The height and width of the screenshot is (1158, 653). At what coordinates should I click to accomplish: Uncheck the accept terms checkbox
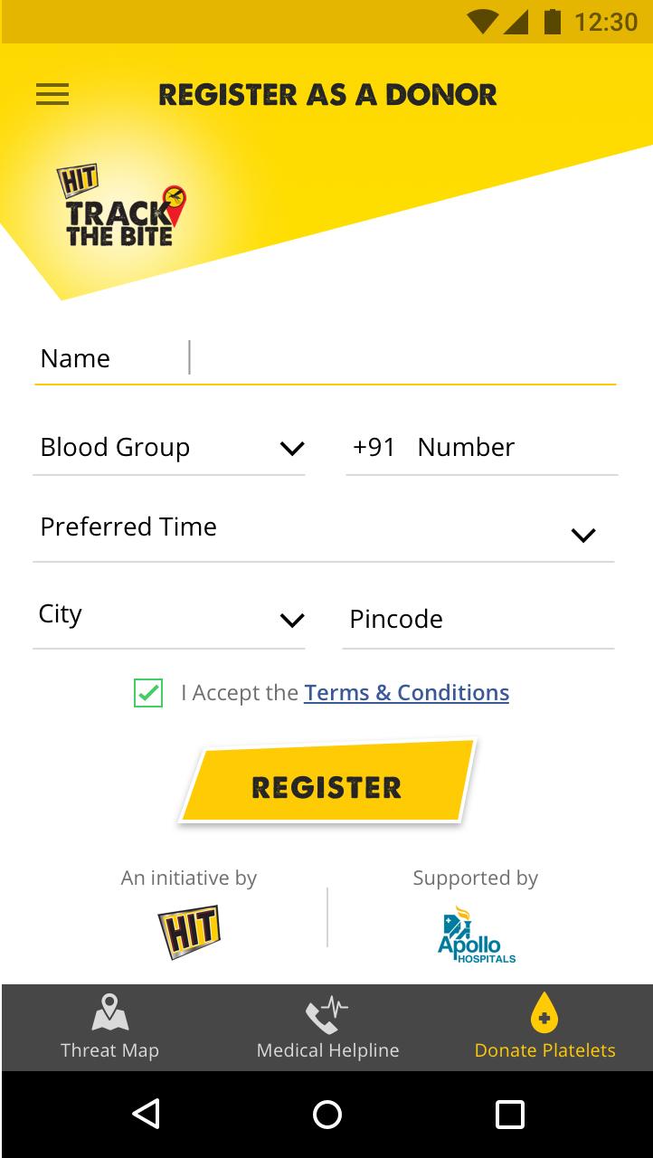click(x=148, y=693)
